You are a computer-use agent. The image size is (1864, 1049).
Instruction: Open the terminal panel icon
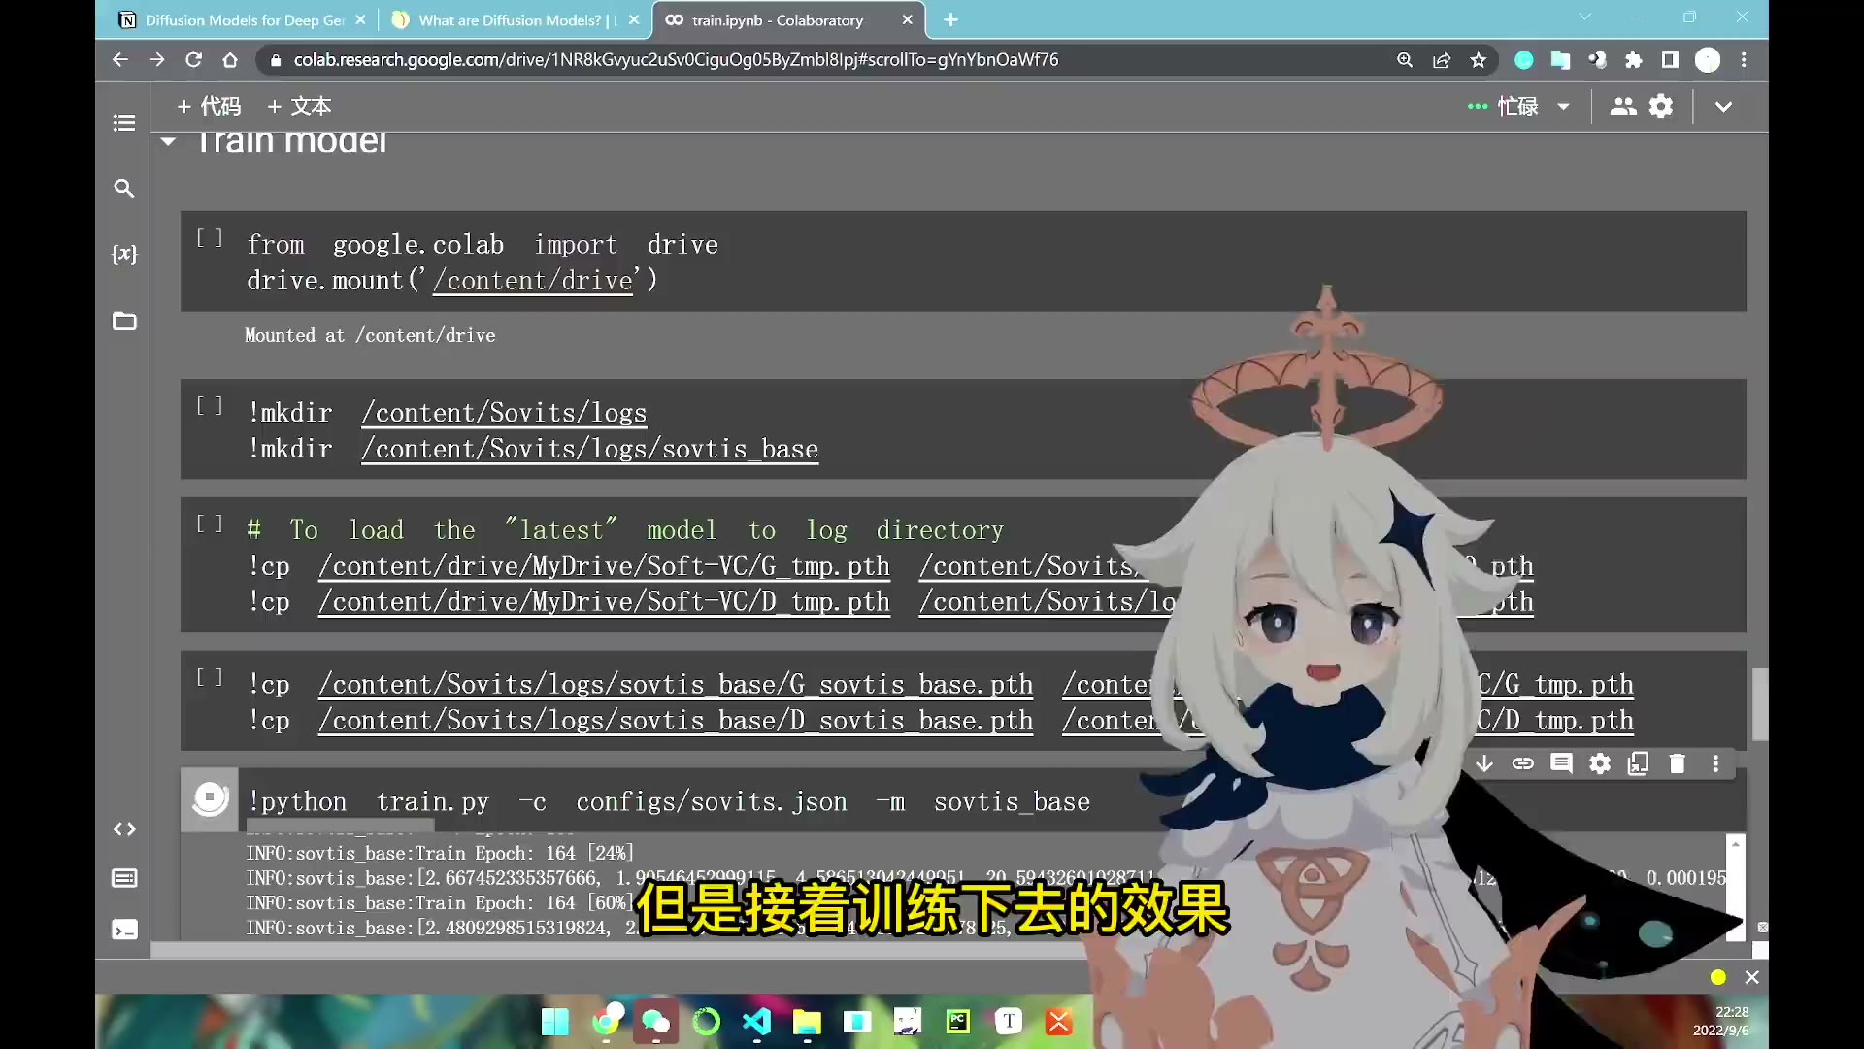[124, 931]
